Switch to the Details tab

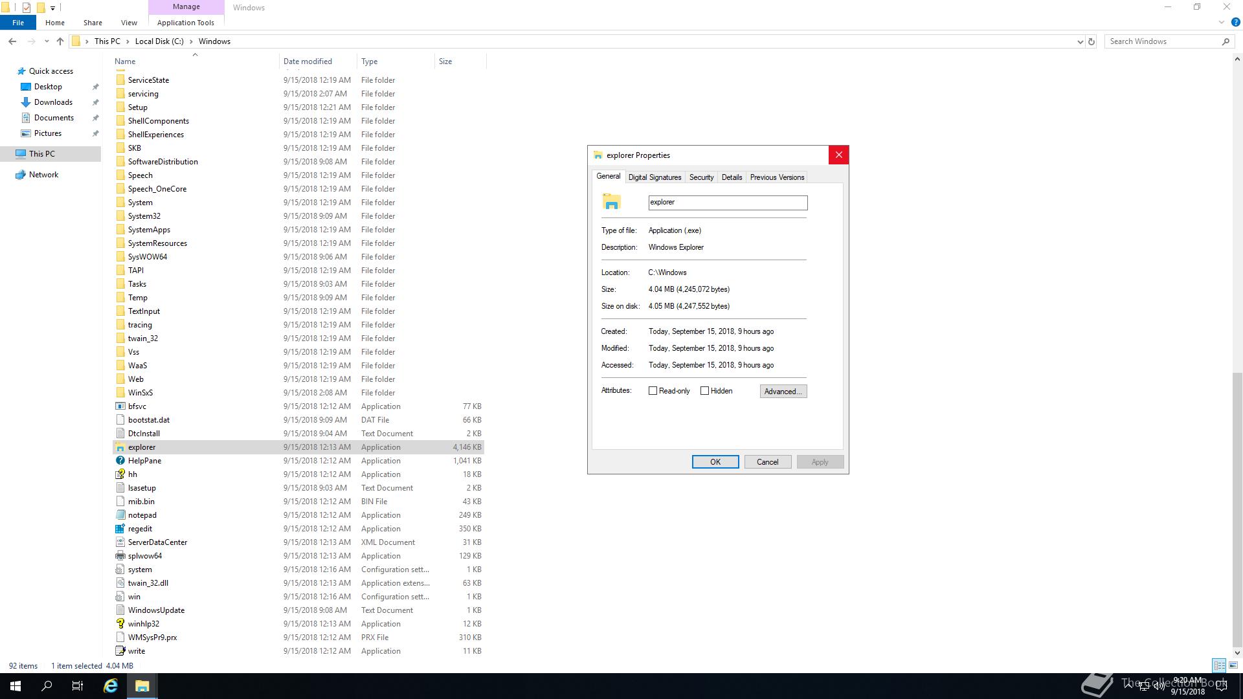[x=732, y=177]
